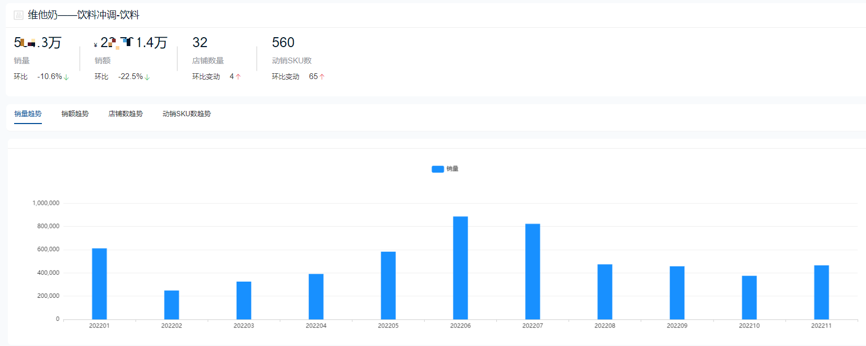Screen dimensions: 866x346
Task: Click the 维他奶——饮料冲调-饮料 title text
Action: point(84,15)
